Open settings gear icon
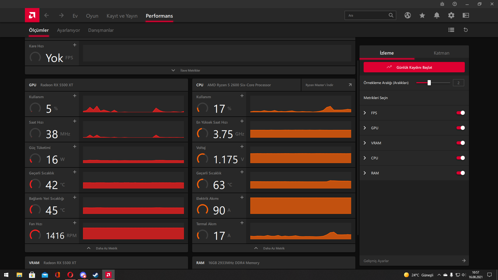 pyautogui.click(x=451, y=15)
